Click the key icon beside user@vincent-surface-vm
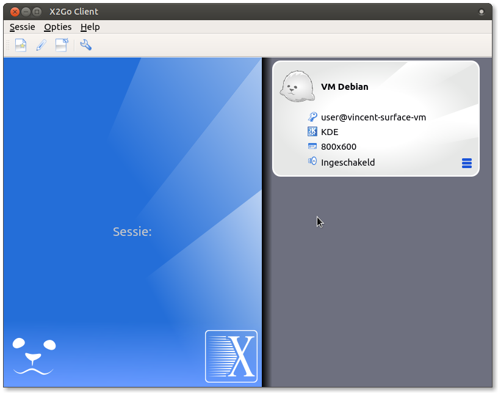This screenshot has width=498, height=393. point(312,117)
